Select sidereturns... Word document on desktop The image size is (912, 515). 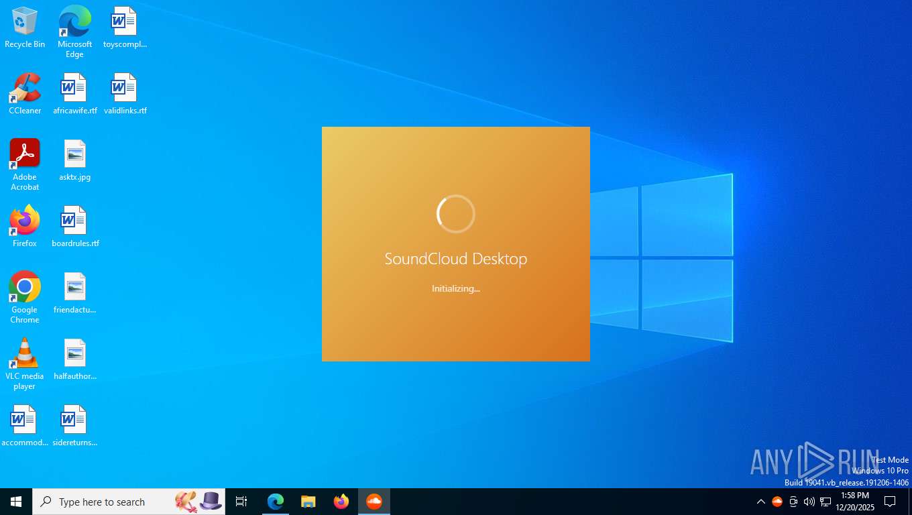coord(74,426)
